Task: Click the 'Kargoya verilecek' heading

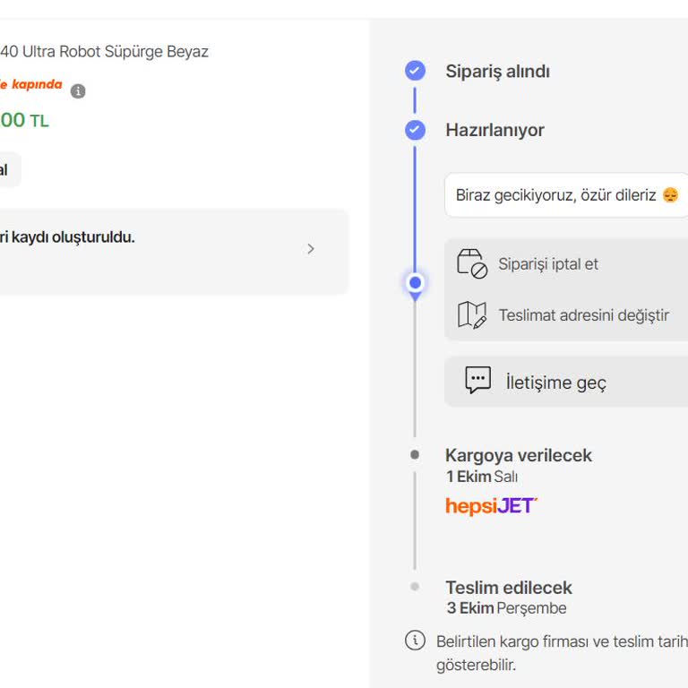Action: coord(518,455)
